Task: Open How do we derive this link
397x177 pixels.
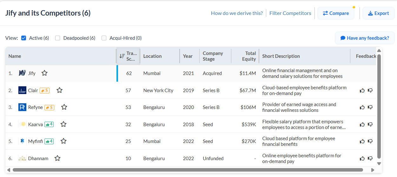Action: [x=237, y=13]
